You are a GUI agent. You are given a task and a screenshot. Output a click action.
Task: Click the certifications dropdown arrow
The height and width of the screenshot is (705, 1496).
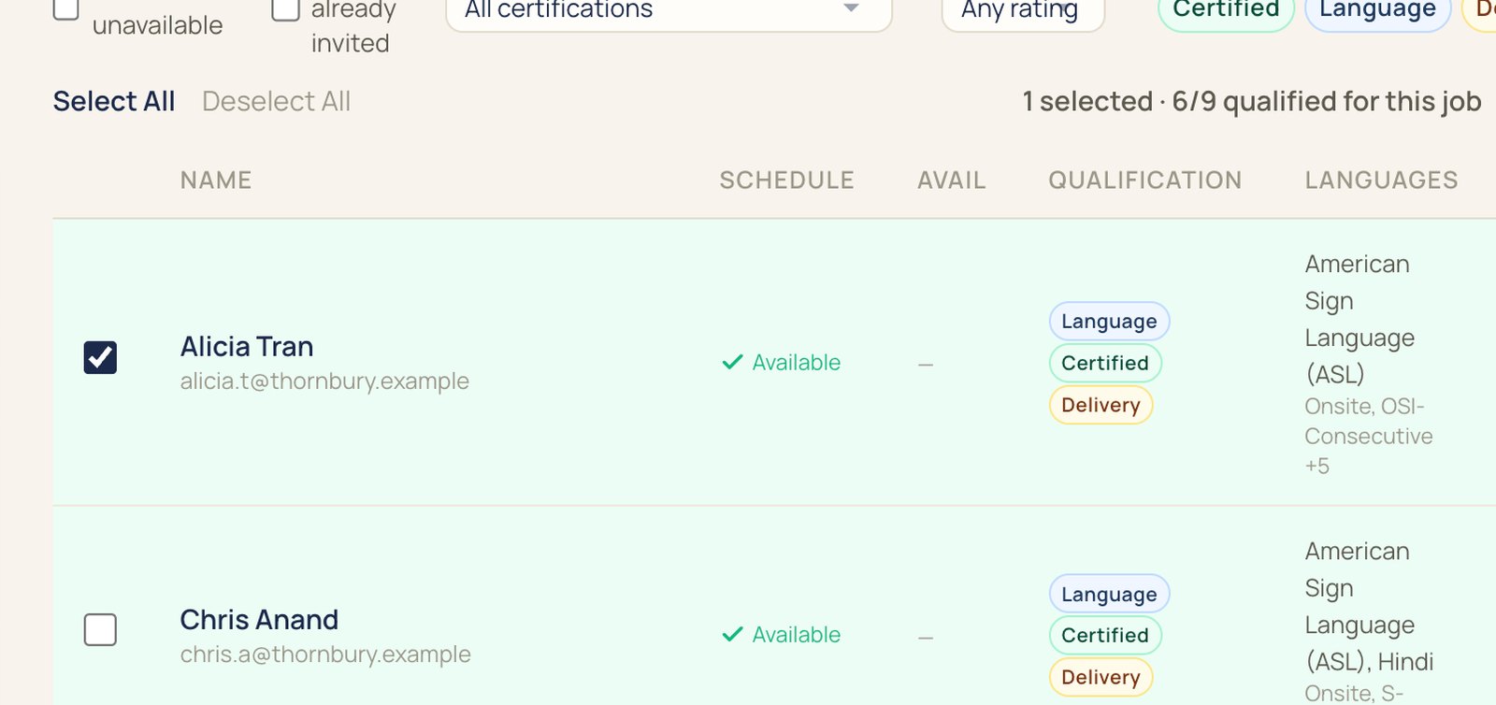tap(851, 8)
